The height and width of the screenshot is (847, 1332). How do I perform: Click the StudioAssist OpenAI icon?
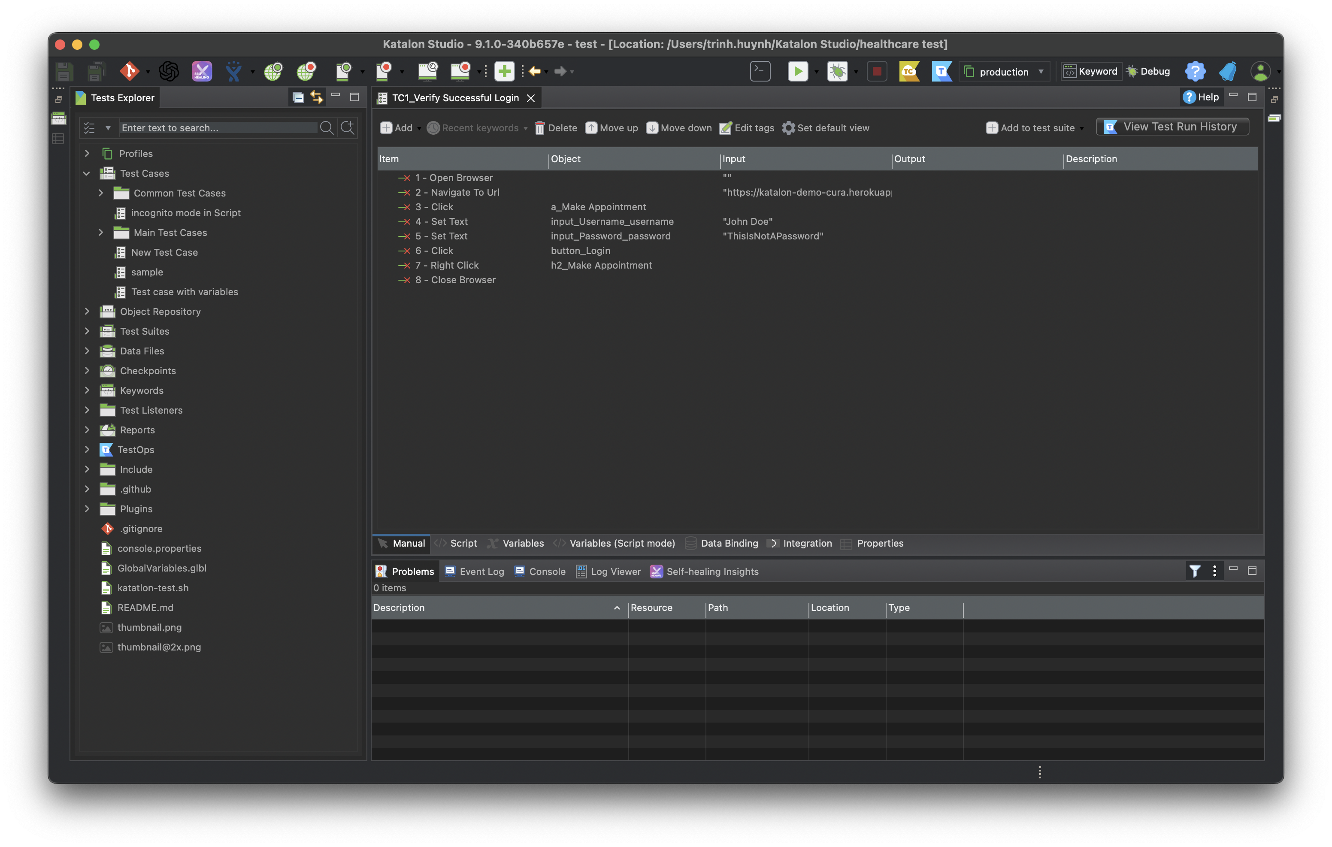point(169,71)
